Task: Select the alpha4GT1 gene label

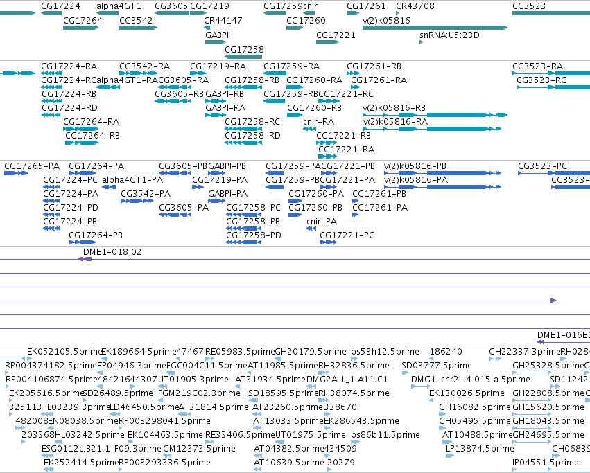Action: pyautogui.click(x=119, y=6)
